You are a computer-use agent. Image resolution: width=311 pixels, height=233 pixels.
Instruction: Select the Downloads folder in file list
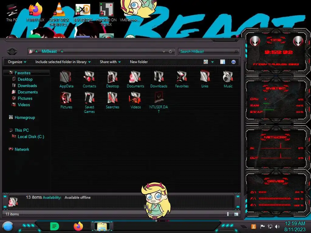pos(159,79)
